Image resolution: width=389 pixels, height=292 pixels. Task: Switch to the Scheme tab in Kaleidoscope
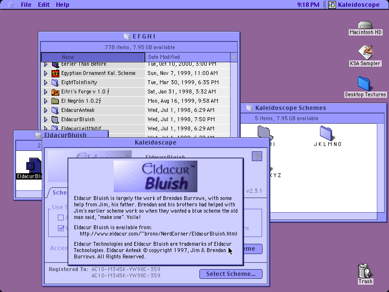click(x=58, y=193)
